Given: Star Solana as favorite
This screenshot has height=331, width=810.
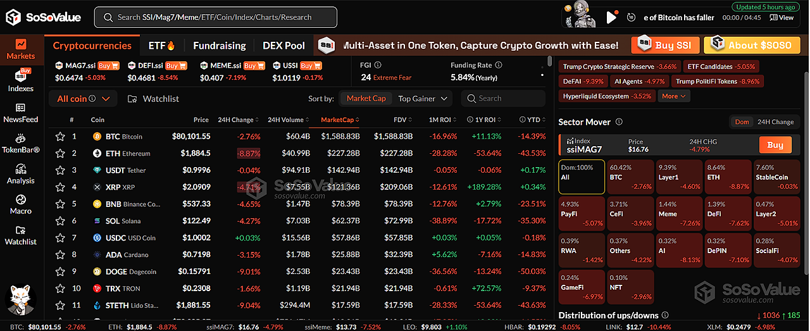Looking at the screenshot, I should pos(60,221).
